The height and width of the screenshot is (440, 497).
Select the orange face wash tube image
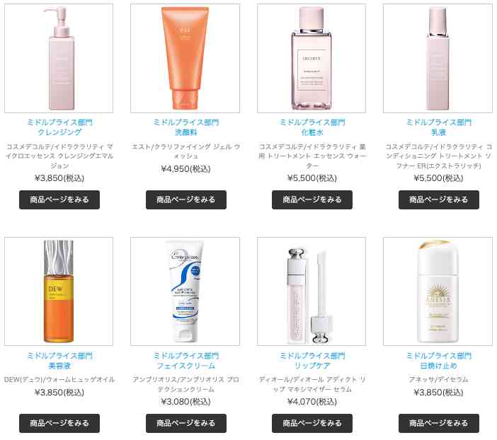(x=185, y=58)
